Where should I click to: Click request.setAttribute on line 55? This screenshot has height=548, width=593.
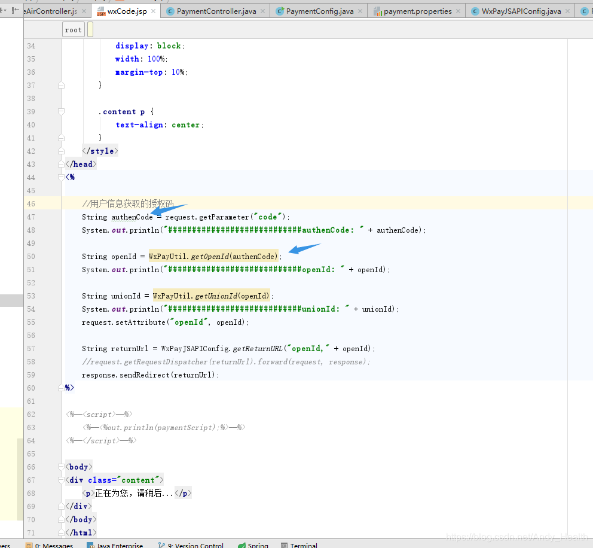coord(124,322)
